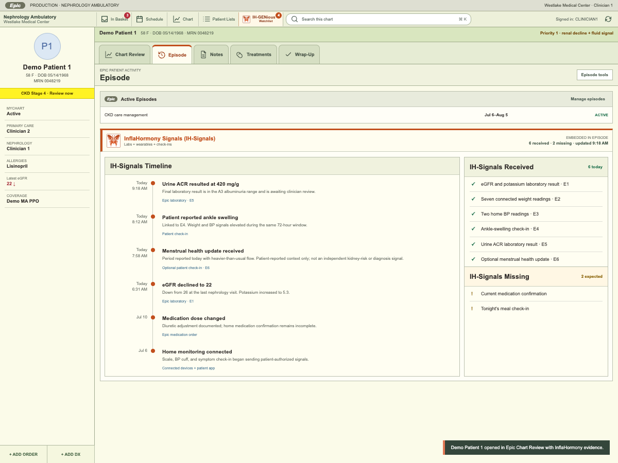Click the P1 patient avatar

pyautogui.click(x=47, y=46)
